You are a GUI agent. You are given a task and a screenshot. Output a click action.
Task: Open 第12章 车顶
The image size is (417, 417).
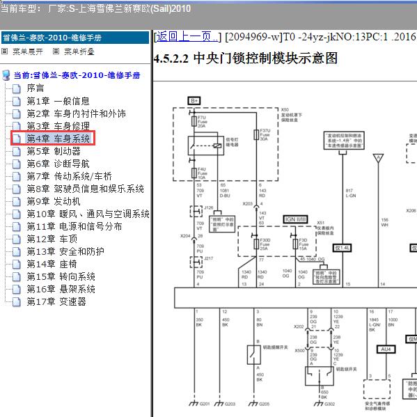pyautogui.click(x=52, y=239)
